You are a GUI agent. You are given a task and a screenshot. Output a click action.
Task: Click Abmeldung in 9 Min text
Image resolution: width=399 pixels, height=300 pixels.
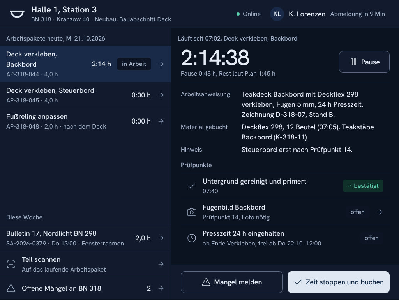pos(358,14)
